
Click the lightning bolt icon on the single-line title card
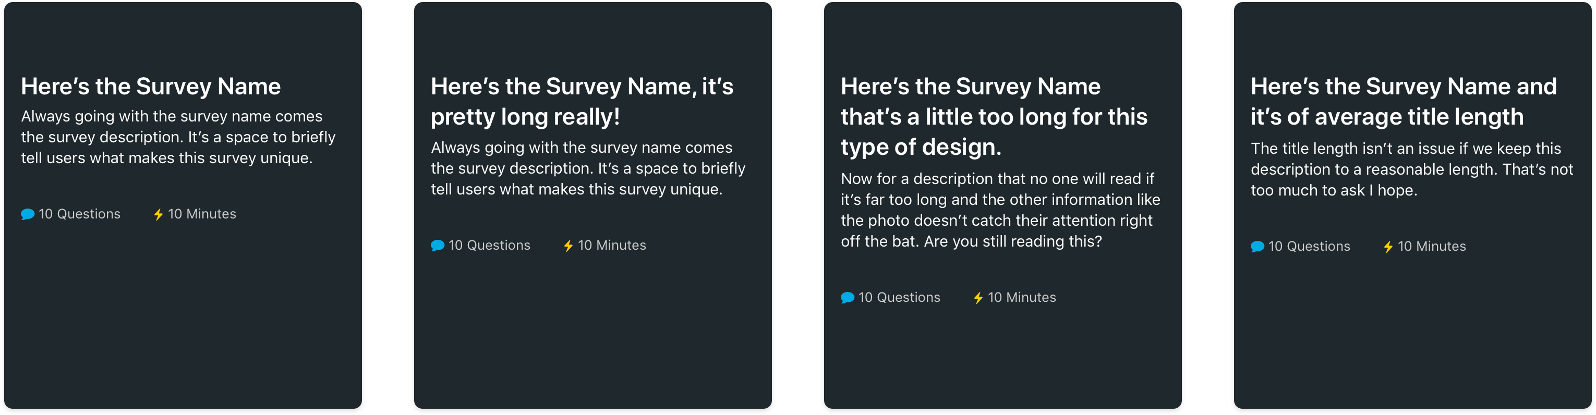159,214
